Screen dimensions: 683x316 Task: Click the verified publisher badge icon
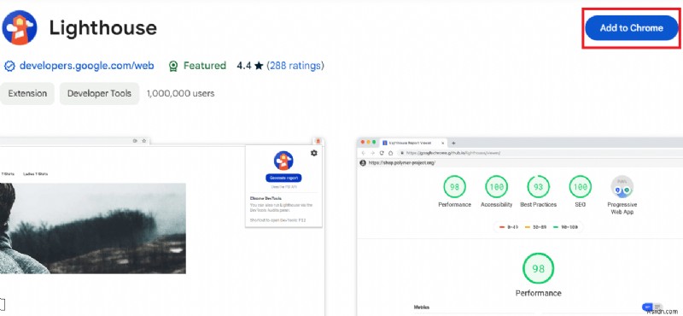9,67
